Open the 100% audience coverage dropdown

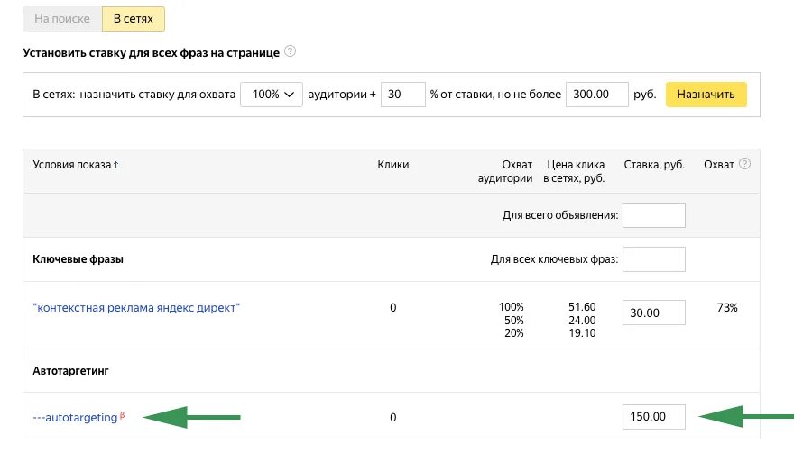click(272, 95)
